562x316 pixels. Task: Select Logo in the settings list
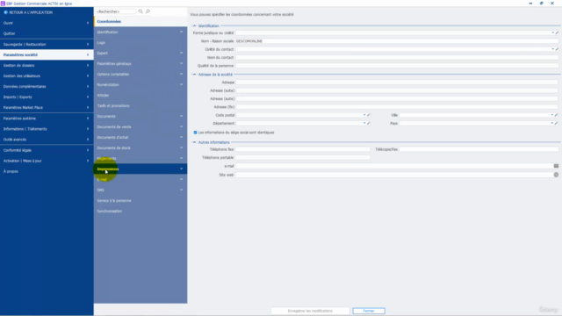140,43
